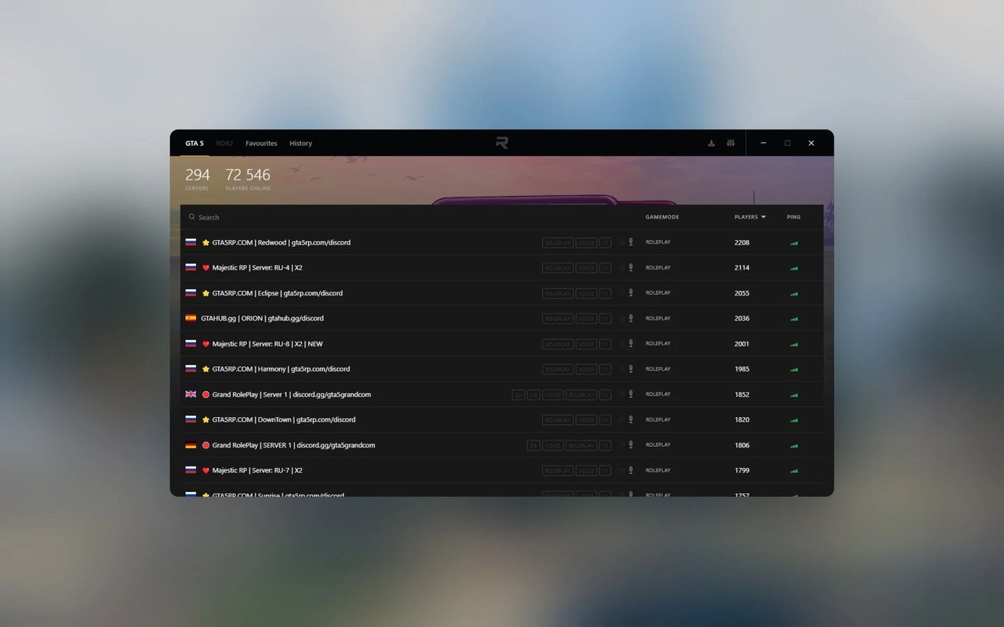This screenshot has width=1004, height=627.
Task: Select server Majestic RP | Server: RU-4 | X2
Action: click(502, 267)
